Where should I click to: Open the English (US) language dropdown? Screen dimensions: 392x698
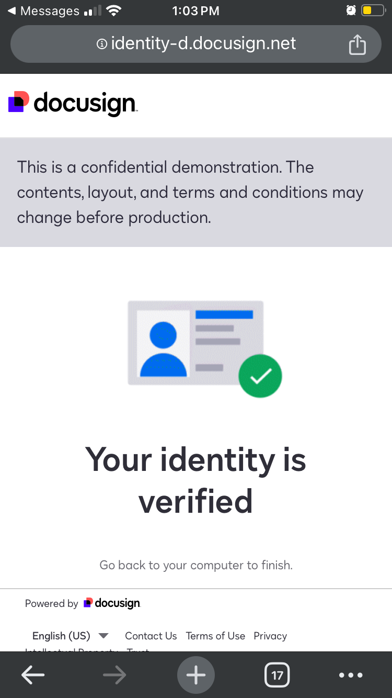[61, 636]
